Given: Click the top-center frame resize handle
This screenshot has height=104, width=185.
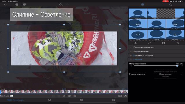Looking at the screenshot, I should click(64, 25).
